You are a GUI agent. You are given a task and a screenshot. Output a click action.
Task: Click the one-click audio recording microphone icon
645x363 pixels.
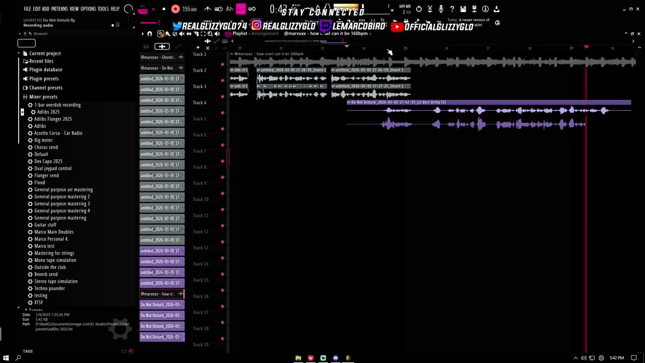coord(441,9)
